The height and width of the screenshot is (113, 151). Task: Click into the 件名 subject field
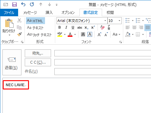tap(103, 71)
